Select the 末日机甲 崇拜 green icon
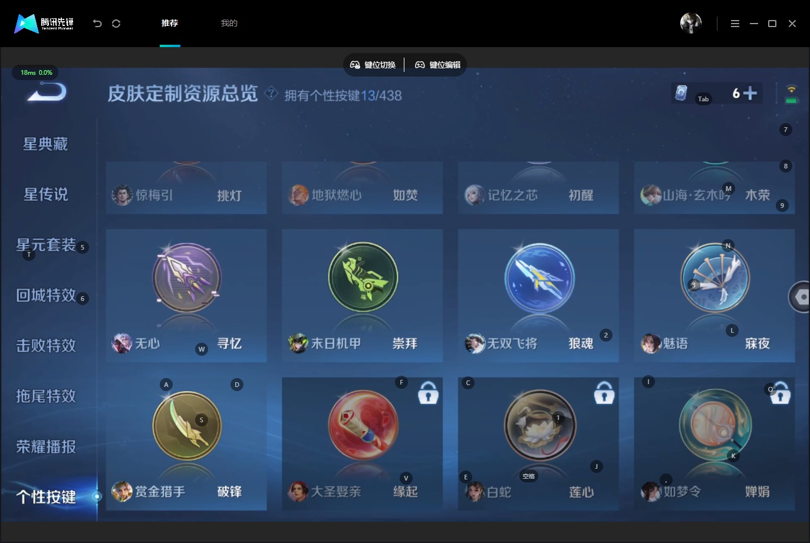810x543 pixels. coord(363,277)
